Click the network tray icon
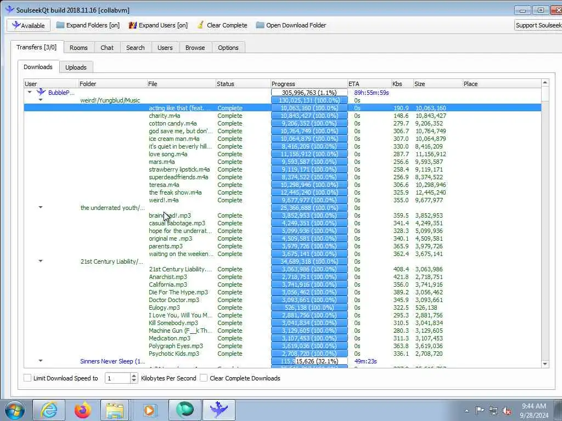The image size is (562, 421). pyautogui.click(x=493, y=411)
